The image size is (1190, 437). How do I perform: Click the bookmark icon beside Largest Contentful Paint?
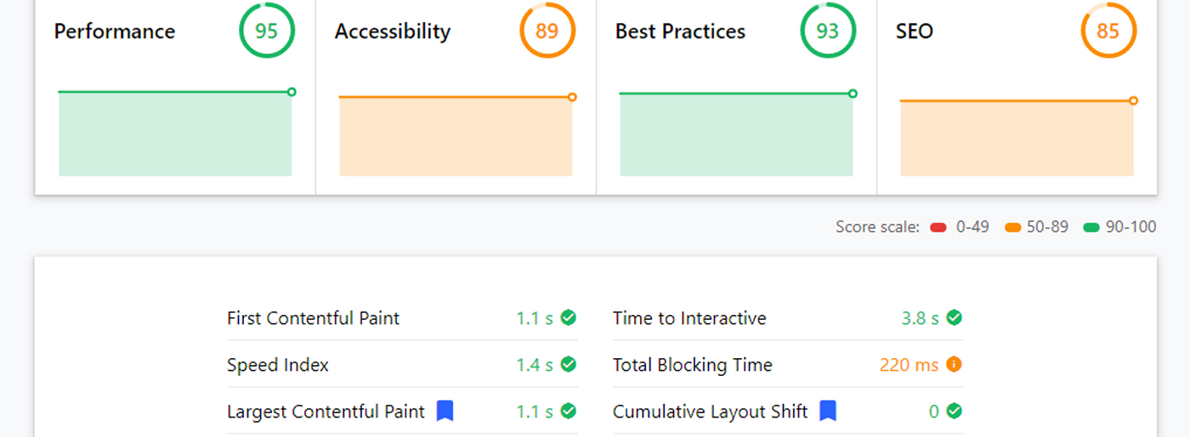point(445,412)
